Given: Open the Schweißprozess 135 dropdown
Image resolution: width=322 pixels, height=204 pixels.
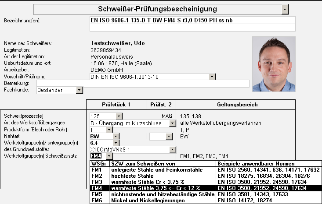Looking at the screenshot, I should (119, 116).
